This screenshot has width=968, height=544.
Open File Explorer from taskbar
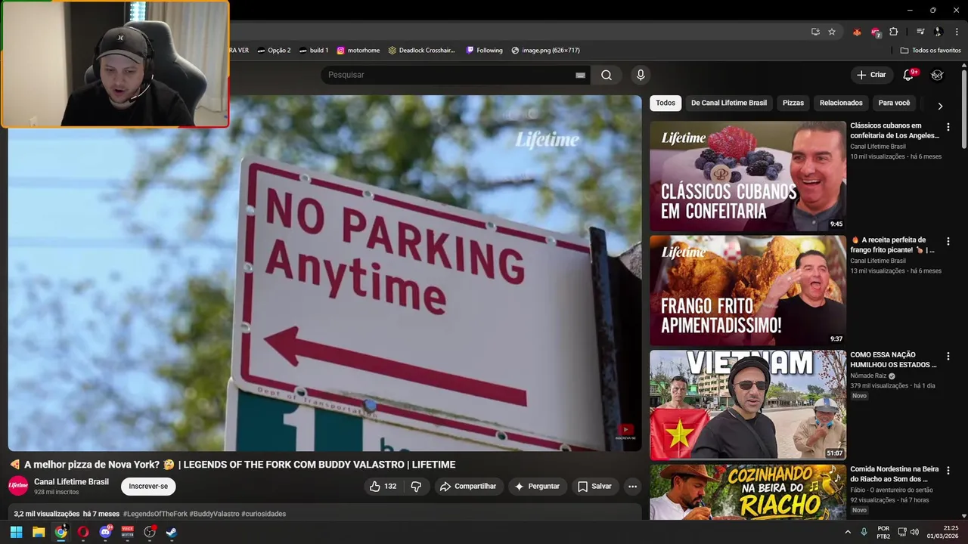point(39,532)
